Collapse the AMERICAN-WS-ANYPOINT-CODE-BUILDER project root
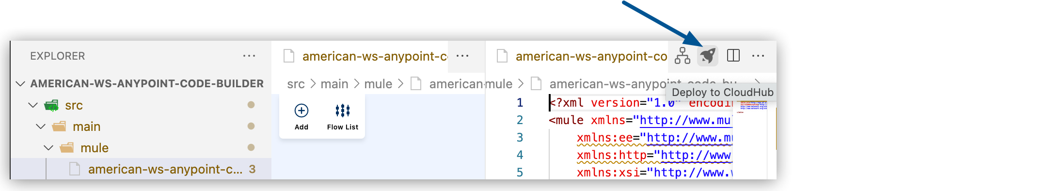The width and height of the screenshot is (1048, 191). coord(20,83)
